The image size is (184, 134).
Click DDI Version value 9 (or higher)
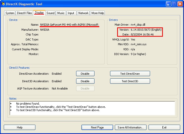[138, 54]
